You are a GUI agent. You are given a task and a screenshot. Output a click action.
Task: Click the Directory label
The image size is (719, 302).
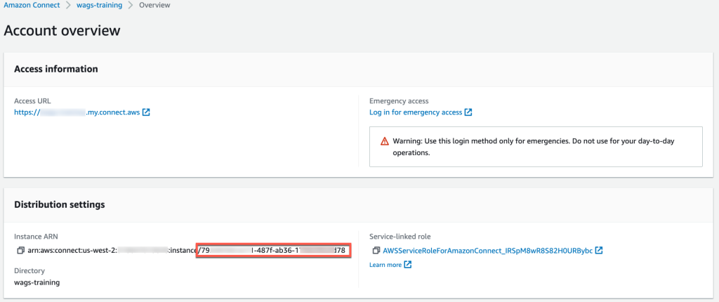tap(29, 271)
